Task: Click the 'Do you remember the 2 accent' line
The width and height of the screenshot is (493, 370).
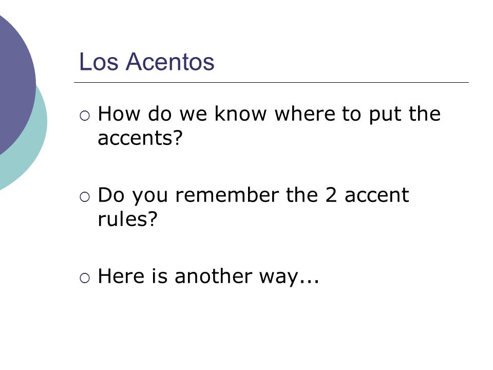Action: (253, 196)
